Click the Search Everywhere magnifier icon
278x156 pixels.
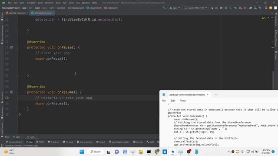coord(266,8)
